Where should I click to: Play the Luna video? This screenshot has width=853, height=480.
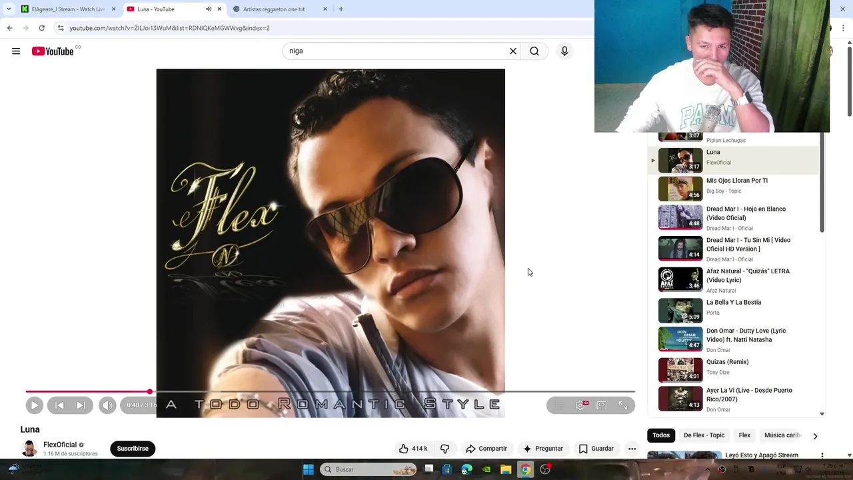35,405
